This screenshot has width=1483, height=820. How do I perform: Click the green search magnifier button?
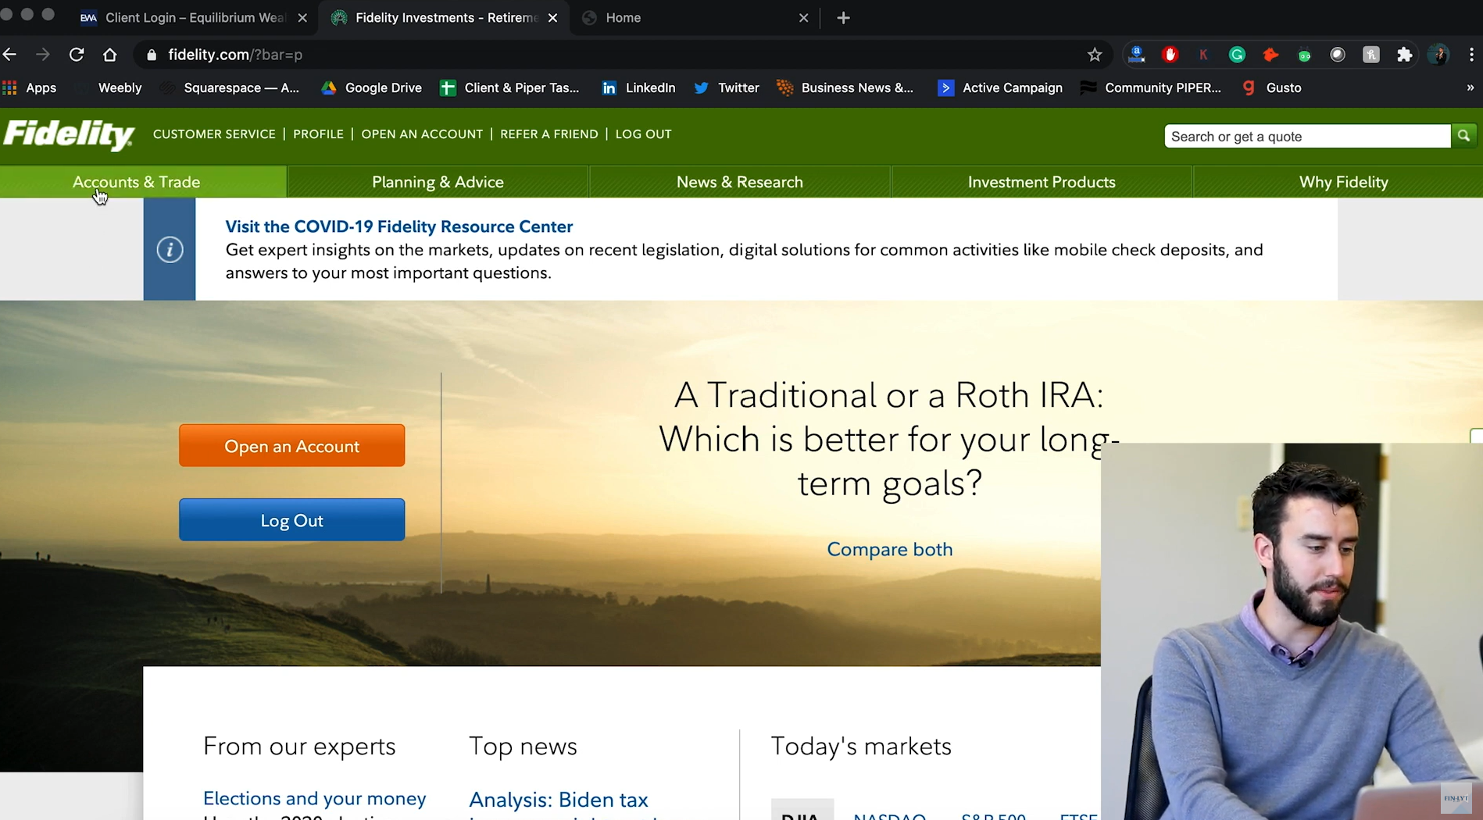1463,136
